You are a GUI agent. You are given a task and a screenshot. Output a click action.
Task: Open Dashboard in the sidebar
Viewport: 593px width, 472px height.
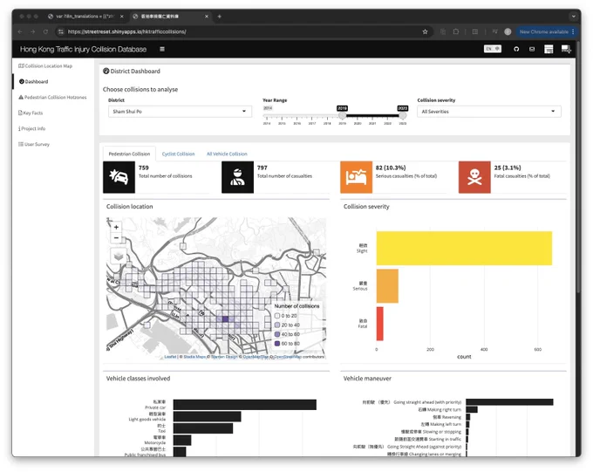click(x=34, y=81)
